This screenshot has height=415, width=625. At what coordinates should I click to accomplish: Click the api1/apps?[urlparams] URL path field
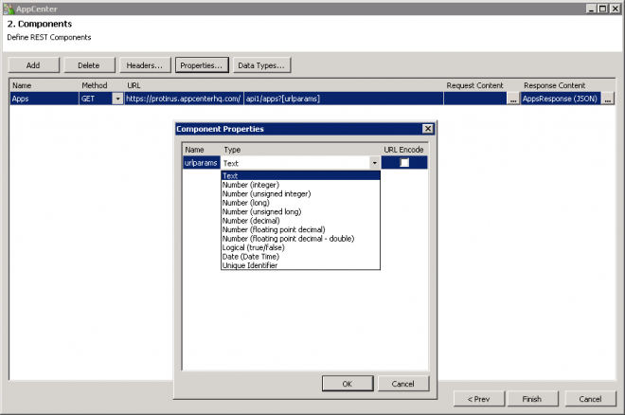point(344,99)
